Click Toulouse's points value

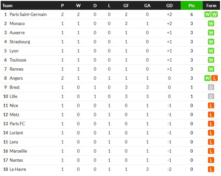(191, 60)
